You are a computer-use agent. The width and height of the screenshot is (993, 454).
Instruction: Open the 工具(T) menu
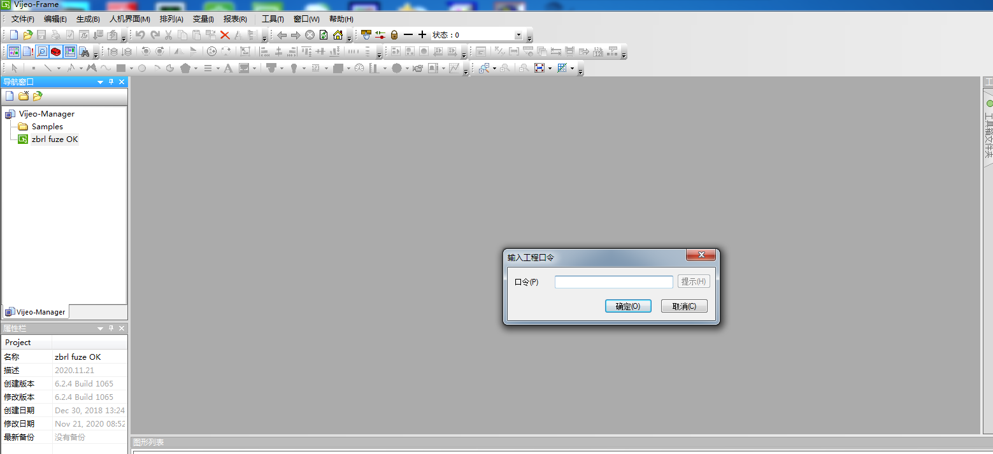click(273, 19)
